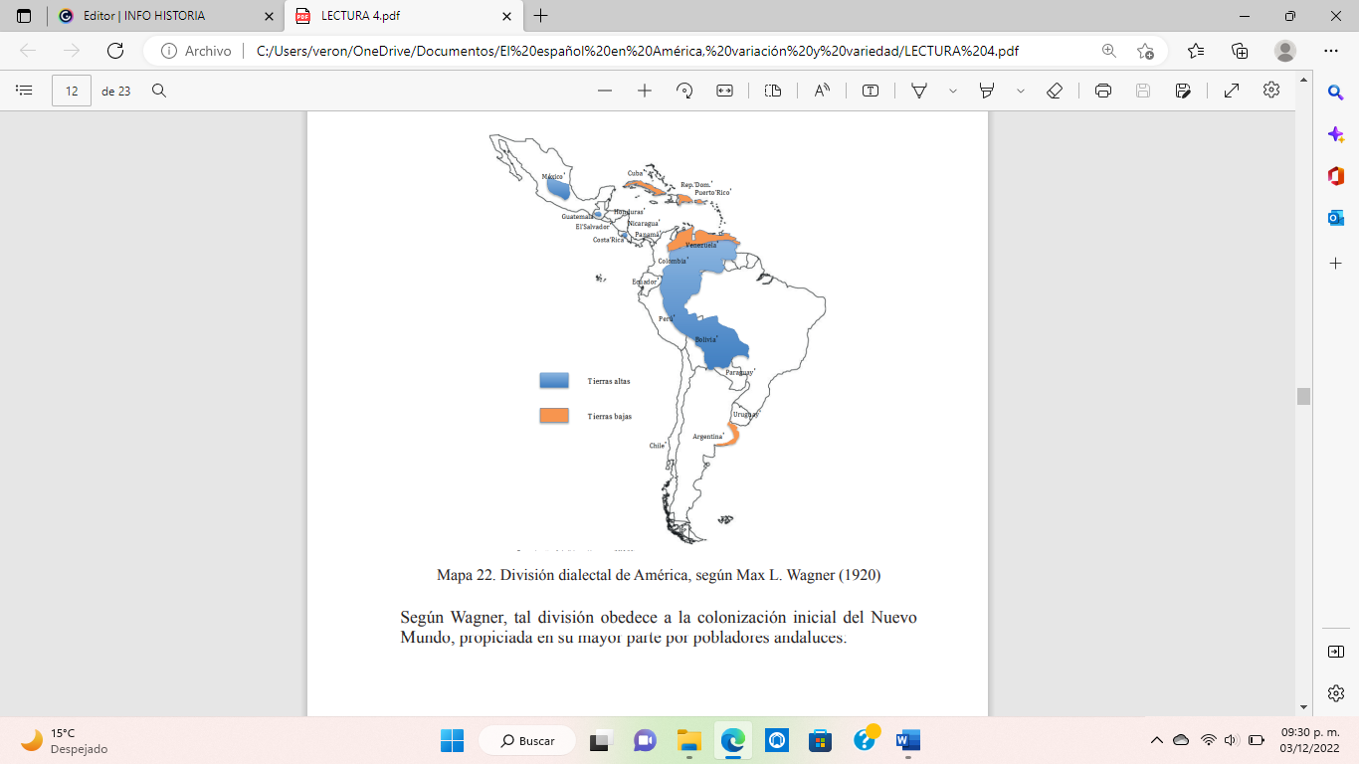This screenshot has width=1359, height=764.
Task: Open the table of contents panel
Action: 22,91
